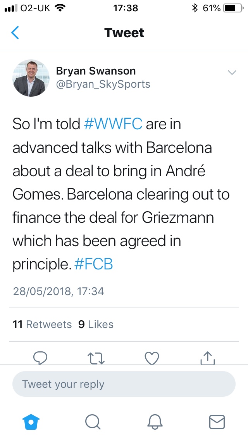The height and width of the screenshot is (441, 248).
Task: Tap the retweet arrows icon
Action: [x=96, y=358]
